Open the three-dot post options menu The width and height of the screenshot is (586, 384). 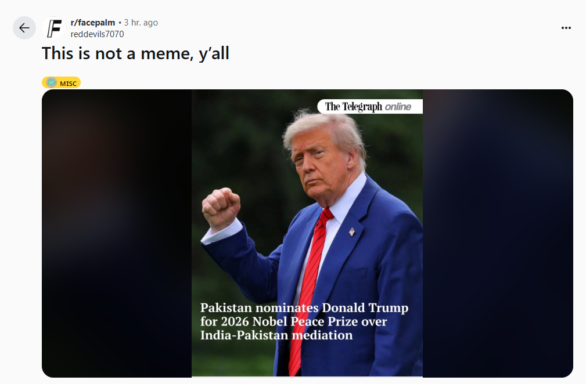566,28
